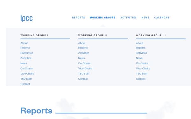
Task: Click the Working Group II column heading
Action: [92, 35]
